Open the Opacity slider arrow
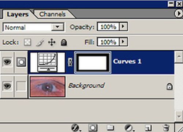Viewport: 183px width, 132px height. (123, 26)
